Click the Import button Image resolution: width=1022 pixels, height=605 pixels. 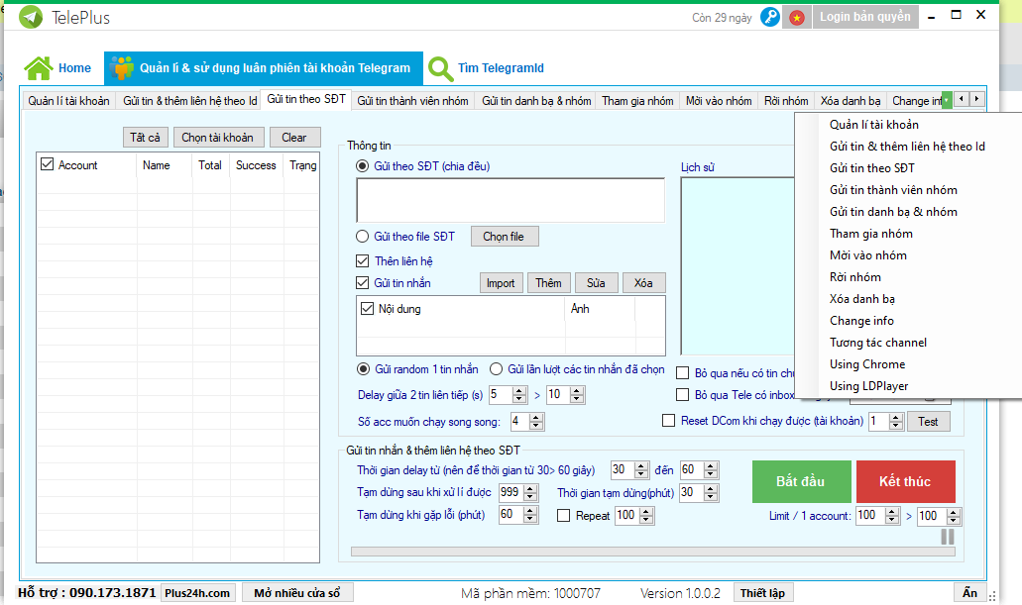[501, 283]
